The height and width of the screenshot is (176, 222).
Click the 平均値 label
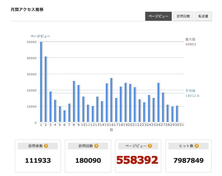point(190,91)
